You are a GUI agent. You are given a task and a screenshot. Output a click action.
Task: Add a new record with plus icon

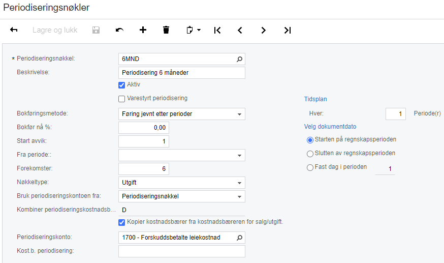(x=143, y=30)
